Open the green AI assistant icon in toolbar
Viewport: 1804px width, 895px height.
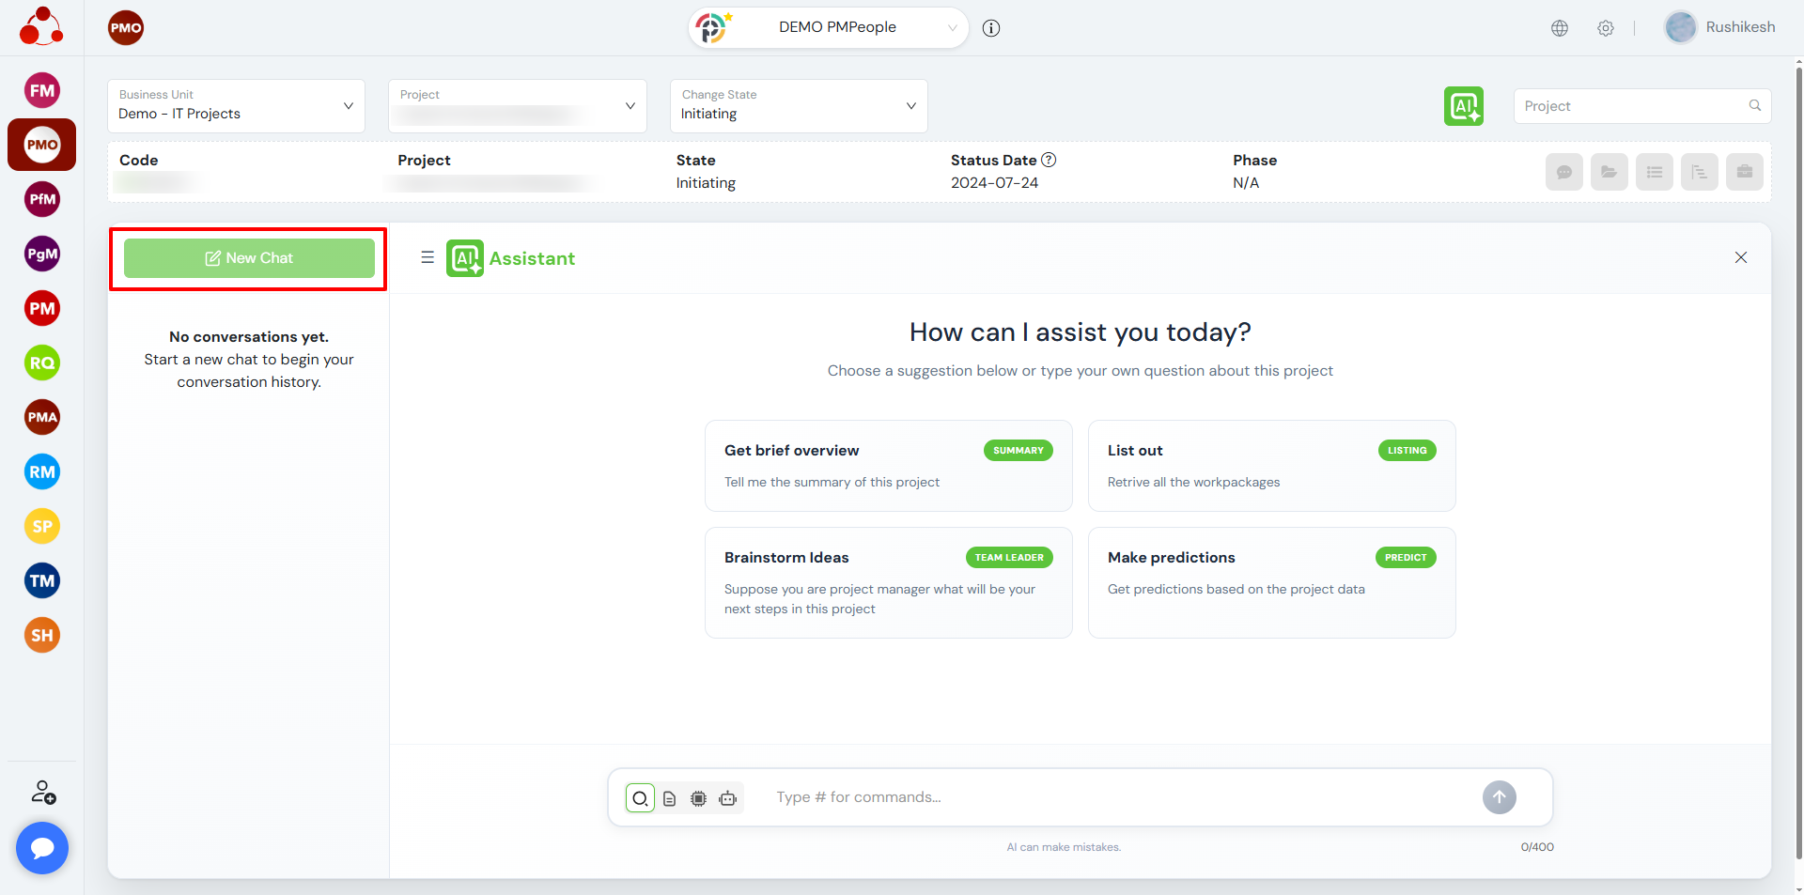tap(1463, 106)
